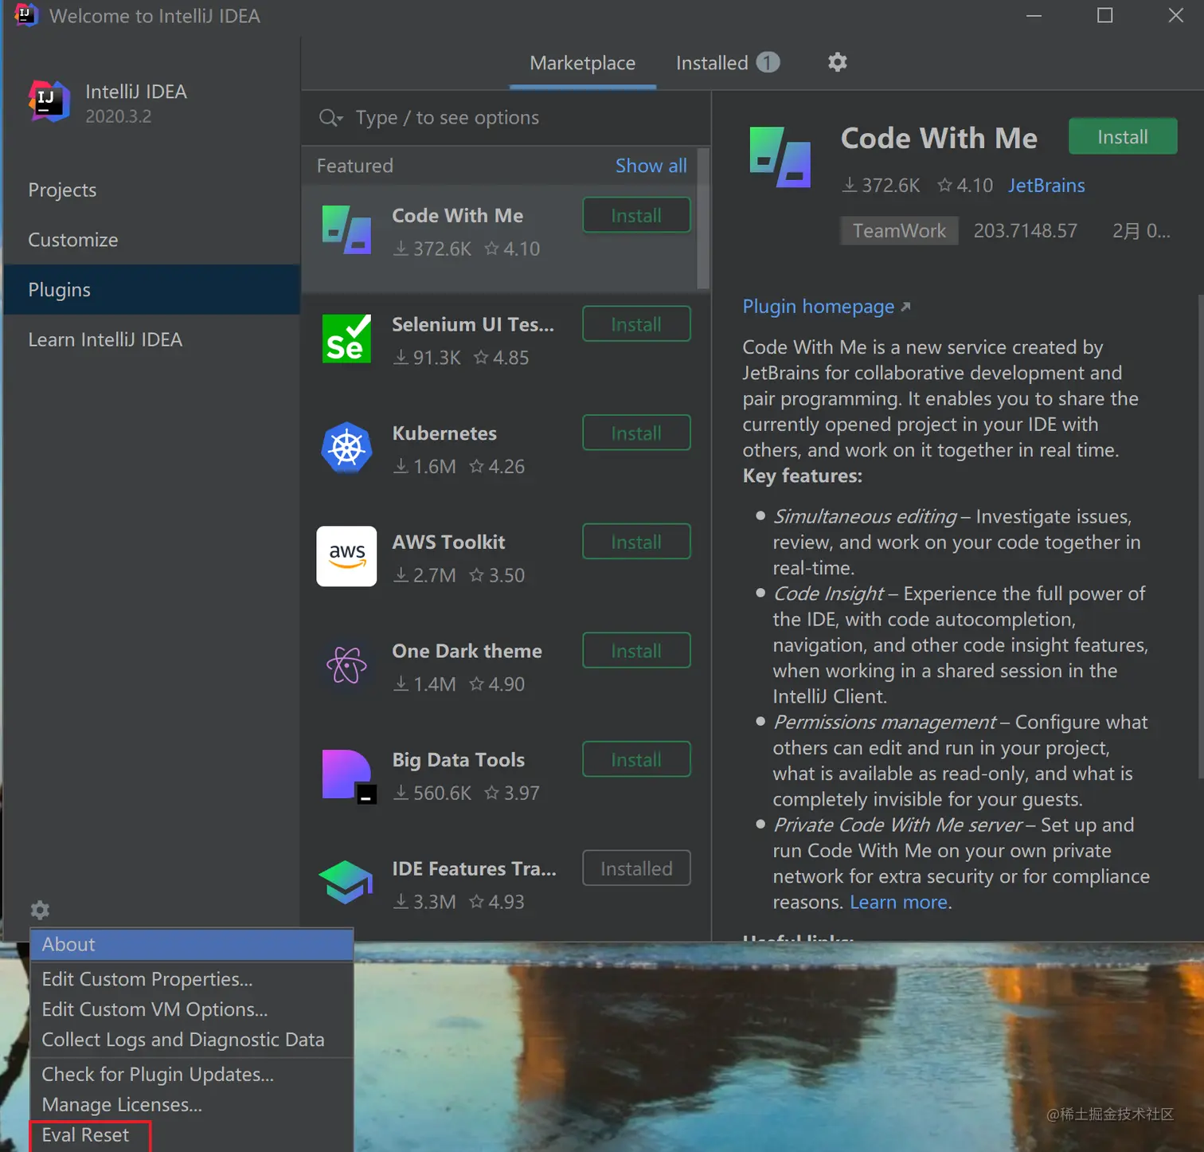This screenshot has width=1204, height=1152.
Task: Click the Big Data Tools plugin icon
Action: point(348,776)
